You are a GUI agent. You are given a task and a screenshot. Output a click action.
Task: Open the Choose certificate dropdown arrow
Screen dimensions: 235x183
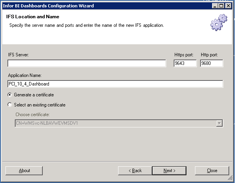[x=219, y=123]
